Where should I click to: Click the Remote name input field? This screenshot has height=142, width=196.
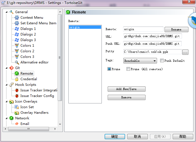click(x=143, y=29)
